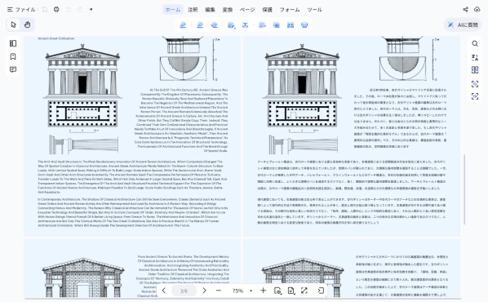
Task: Select the ツール tab
Action: tap(314, 10)
